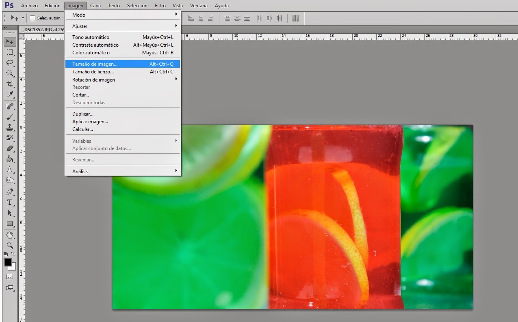Select the Magic Wand tool

10,73
